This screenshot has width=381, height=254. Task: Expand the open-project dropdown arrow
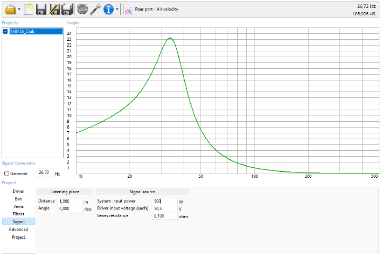point(19,10)
